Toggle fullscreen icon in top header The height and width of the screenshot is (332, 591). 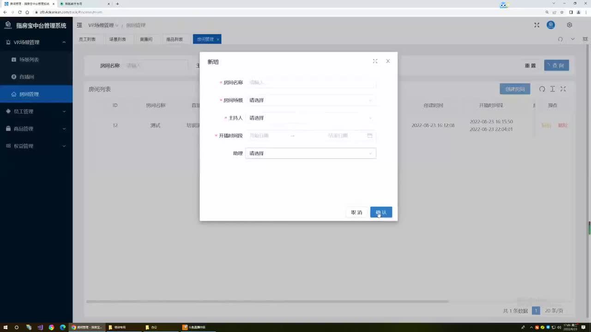coord(537,25)
